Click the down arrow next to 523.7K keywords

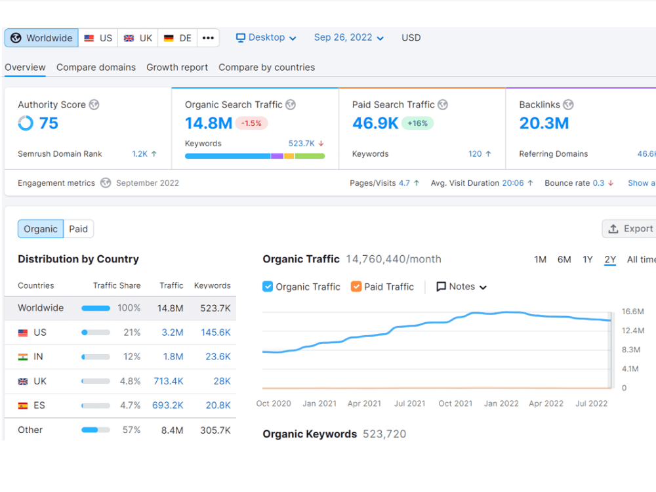(x=321, y=144)
